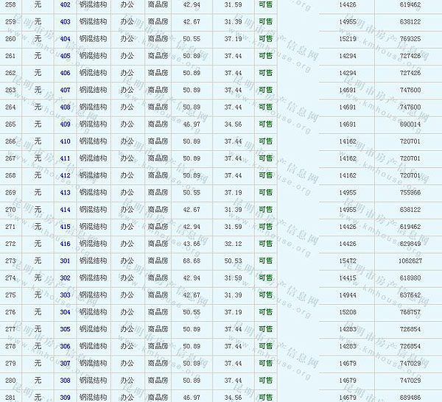The width and height of the screenshot is (442, 402).
Task: Click room 303 link
Action: pyautogui.click(x=66, y=295)
